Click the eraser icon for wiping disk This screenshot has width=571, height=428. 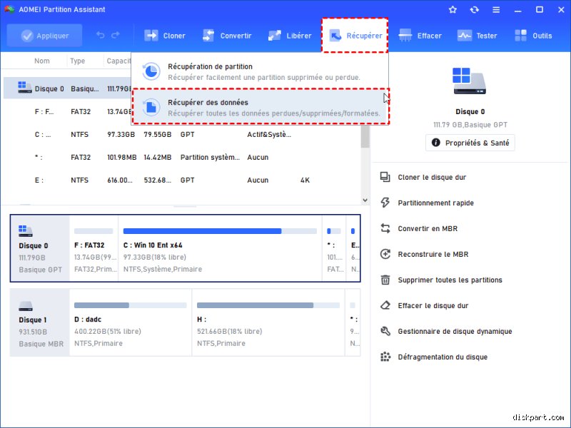click(385, 305)
